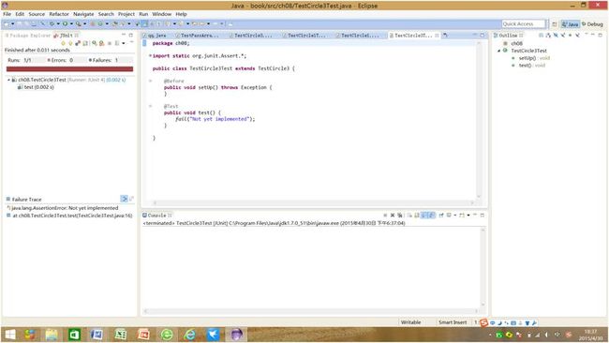Collapse the @Before method fold marker
The width and height of the screenshot is (609, 343).
pos(150,81)
